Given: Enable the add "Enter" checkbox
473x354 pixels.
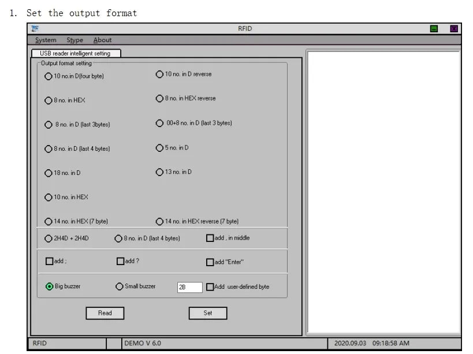Looking at the screenshot, I should pos(210,262).
